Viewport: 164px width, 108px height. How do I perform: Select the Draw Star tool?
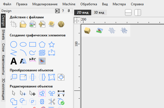(x=52, y=44)
